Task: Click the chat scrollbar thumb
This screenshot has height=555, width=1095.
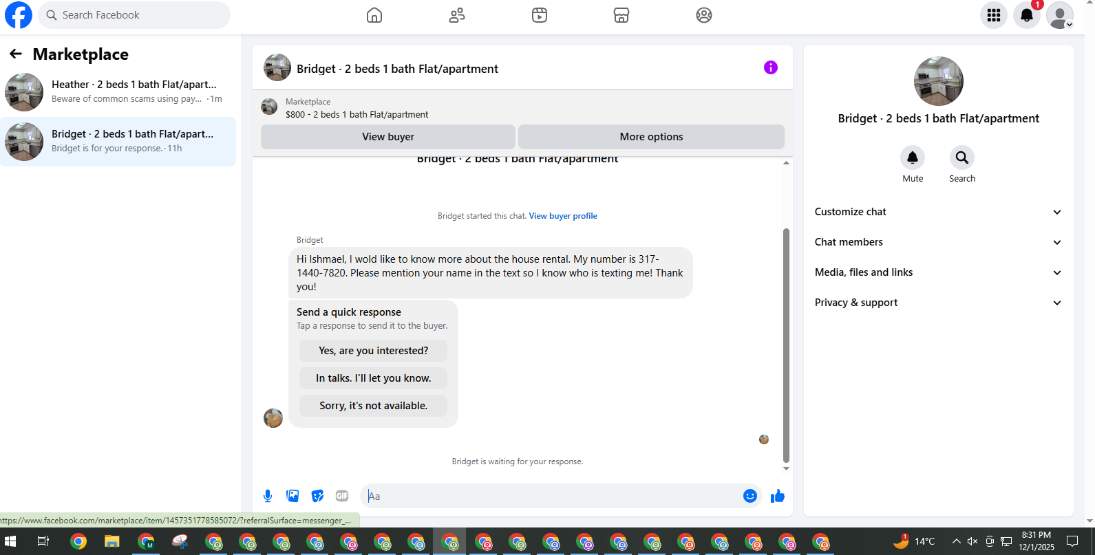Action: tap(786, 346)
